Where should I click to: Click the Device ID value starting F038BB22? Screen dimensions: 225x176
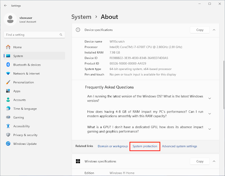pyautogui.click(x=139, y=58)
